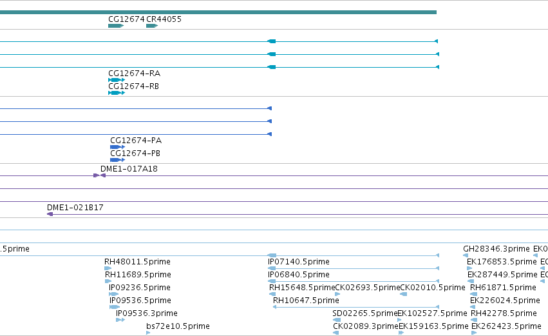
Task: Select the IP07140.5prime EST label
Action: pos(298,262)
